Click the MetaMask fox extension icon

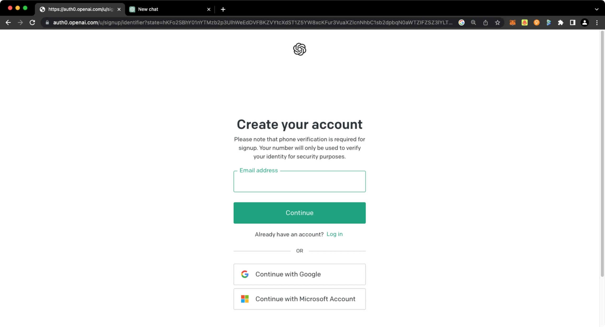pos(512,23)
